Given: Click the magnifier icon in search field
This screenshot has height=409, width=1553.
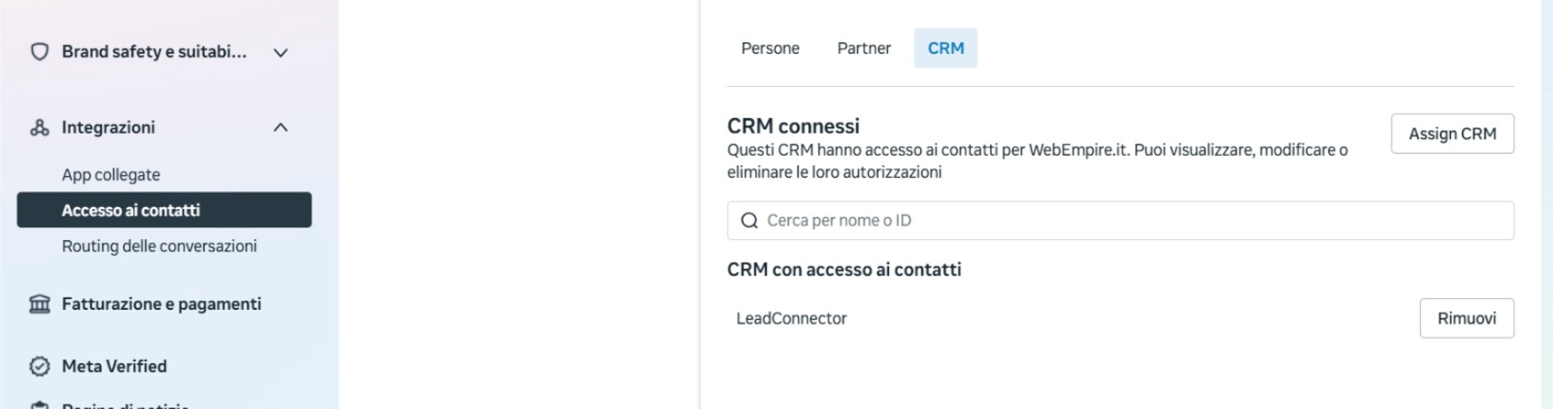Looking at the screenshot, I should point(749,220).
